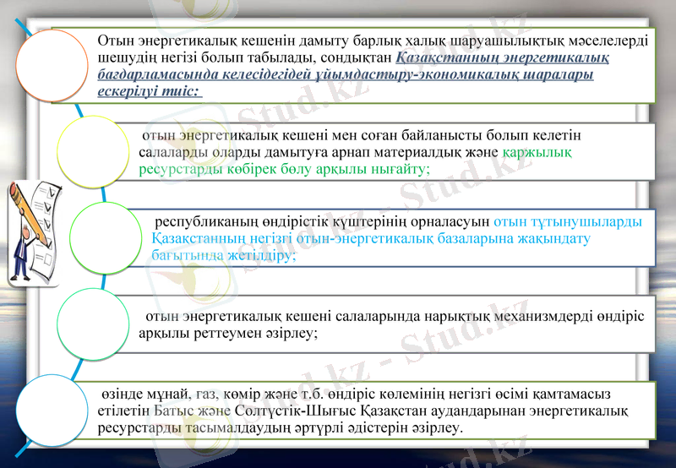This screenshot has width=676, height=468.
Task: Select the text "республиканың өндірістік күштерінің орналасуын"
Action: (x=322, y=221)
